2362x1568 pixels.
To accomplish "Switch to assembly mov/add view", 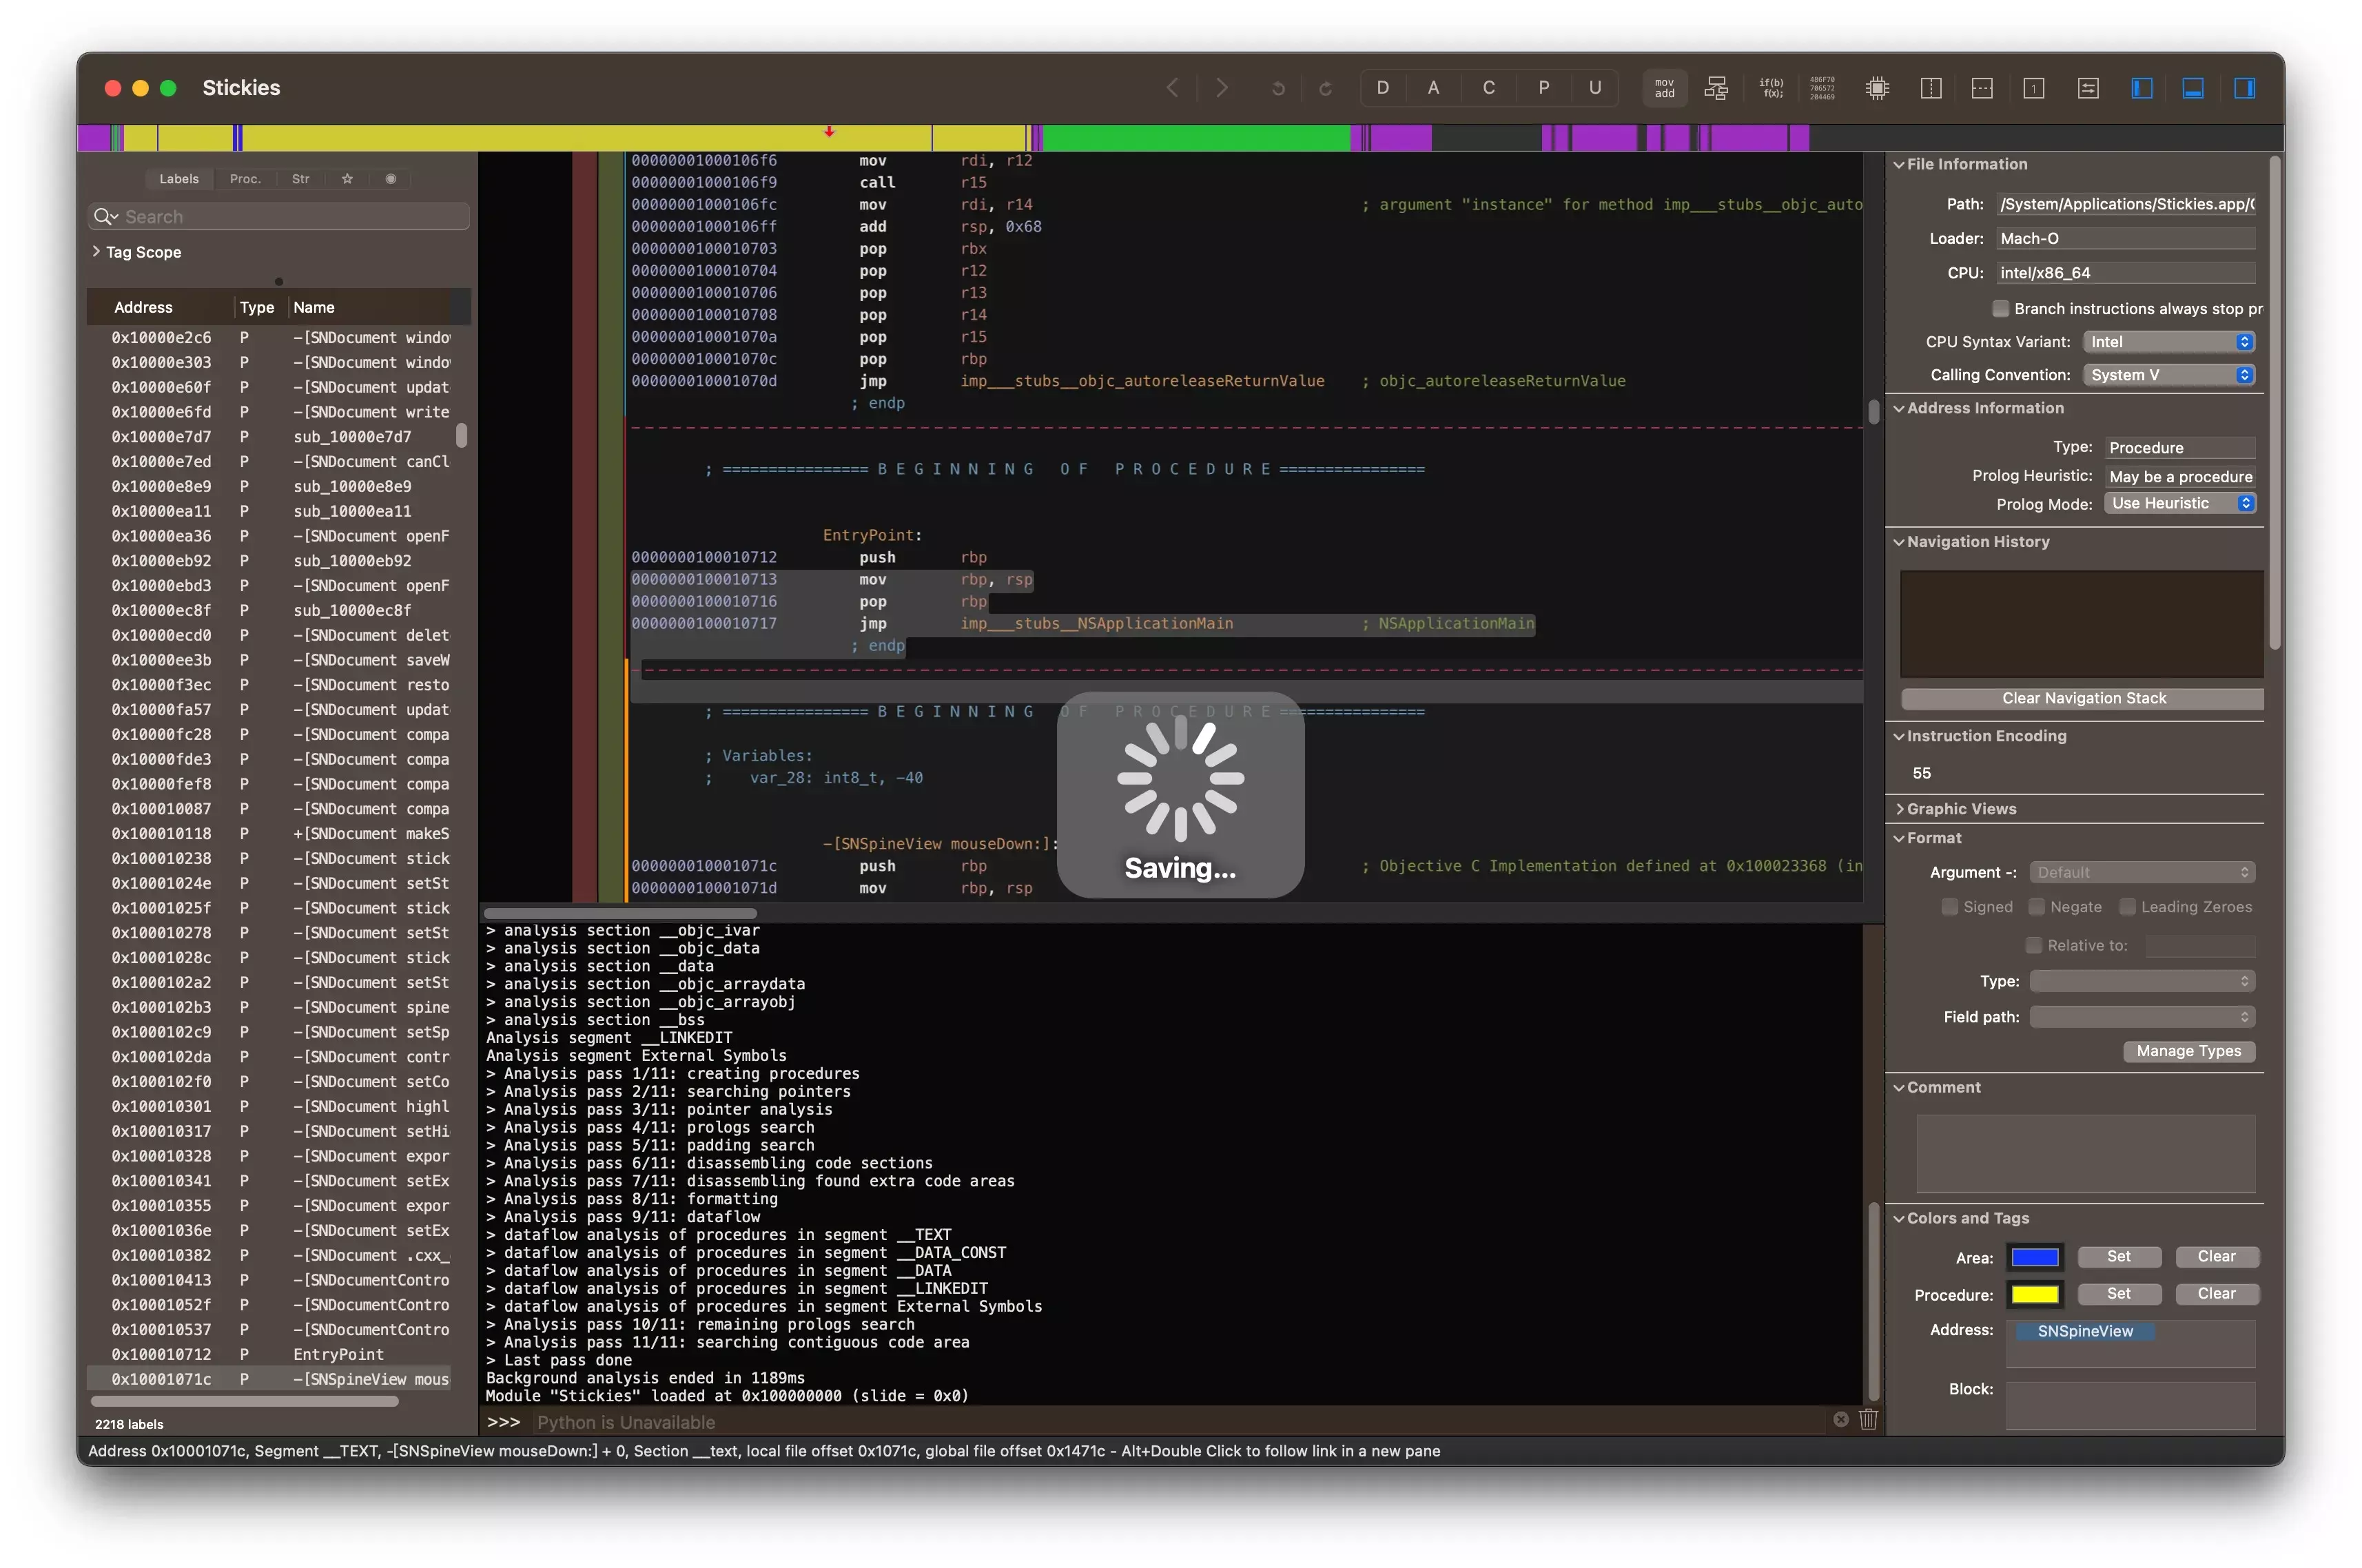I will pyautogui.click(x=1663, y=88).
